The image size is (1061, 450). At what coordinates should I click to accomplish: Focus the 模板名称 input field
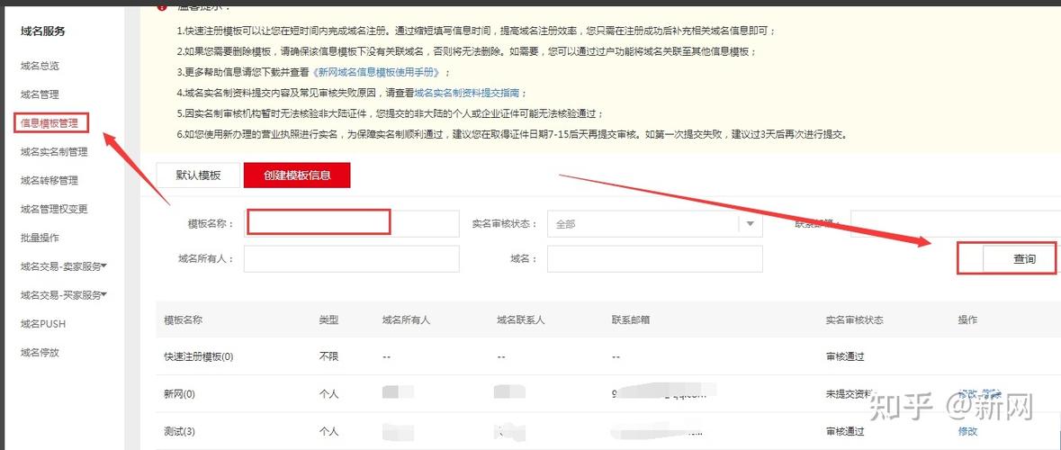351,223
